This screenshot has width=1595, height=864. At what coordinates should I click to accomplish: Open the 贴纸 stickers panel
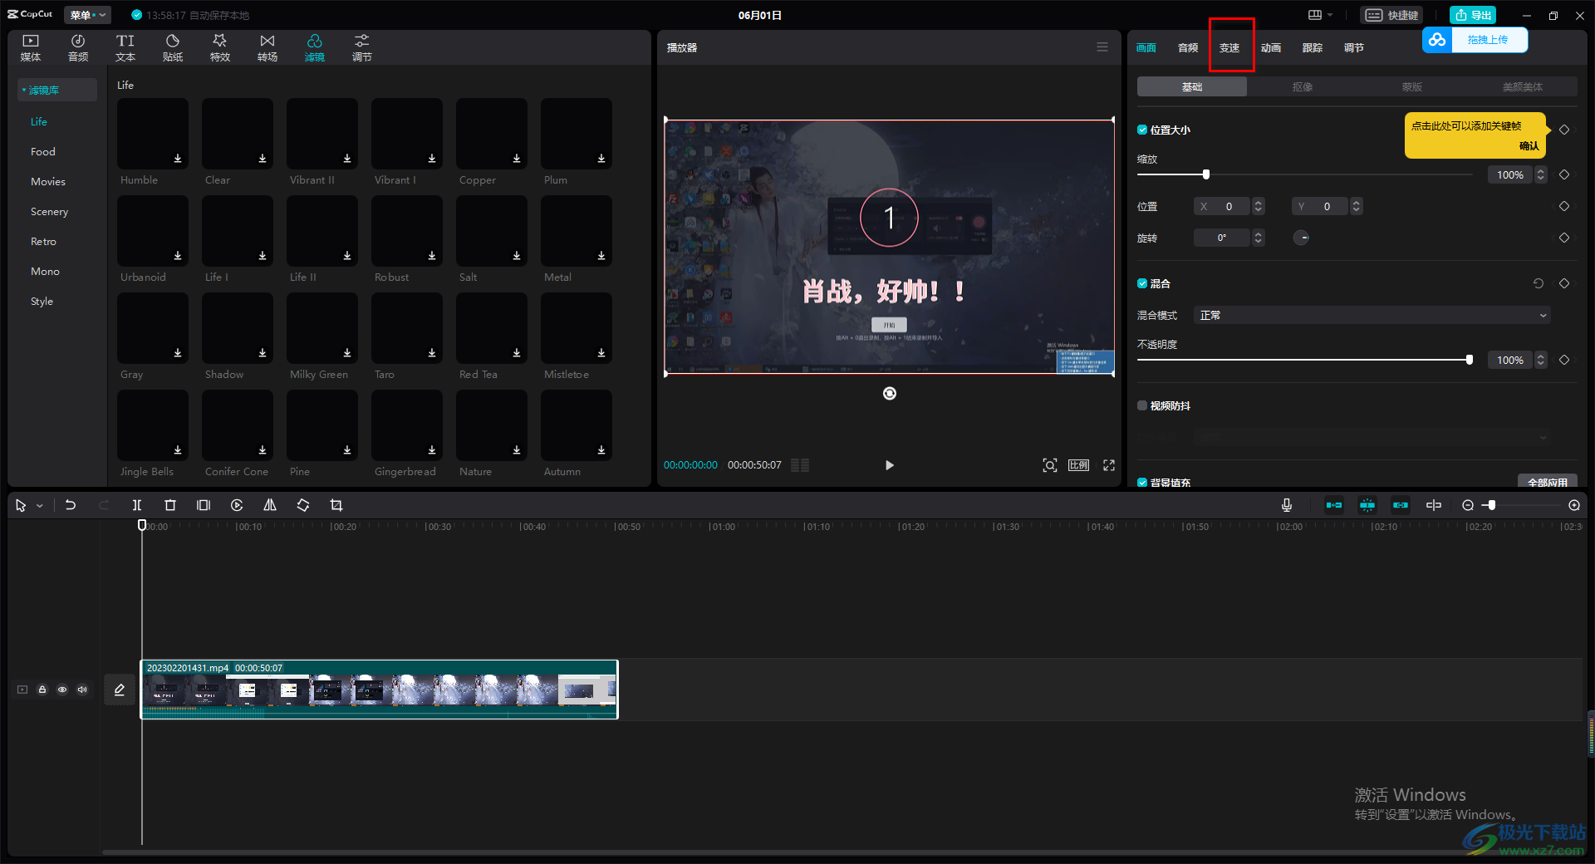pyautogui.click(x=173, y=48)
